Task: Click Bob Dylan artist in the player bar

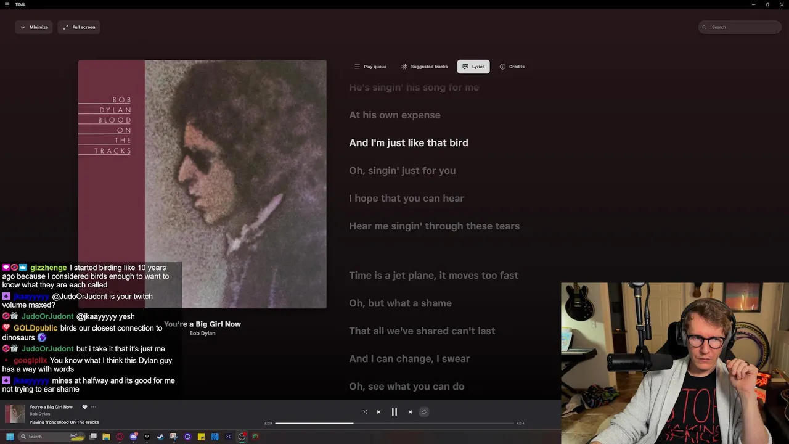Action: (39, 414)
